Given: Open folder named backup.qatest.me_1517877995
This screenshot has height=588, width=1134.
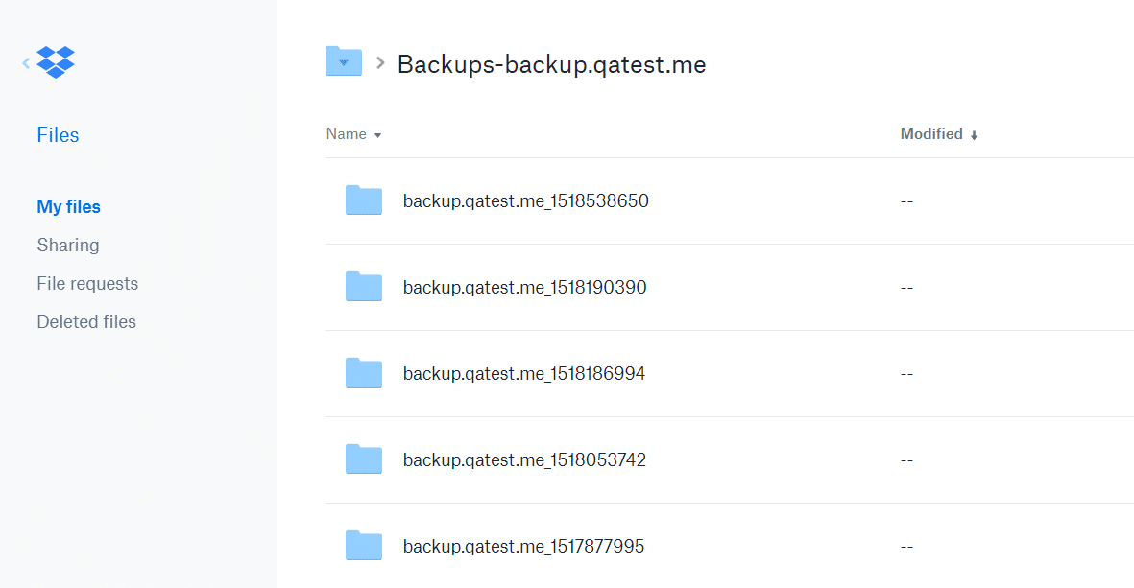Looking at the screenshot, I should pos(523,546).
